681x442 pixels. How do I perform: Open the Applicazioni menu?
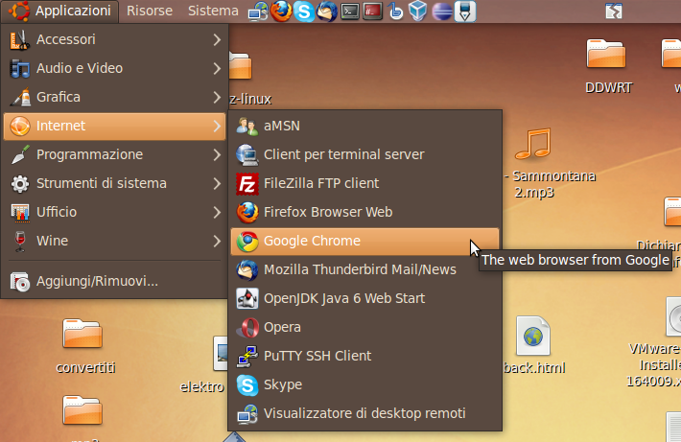coord(59,11)
